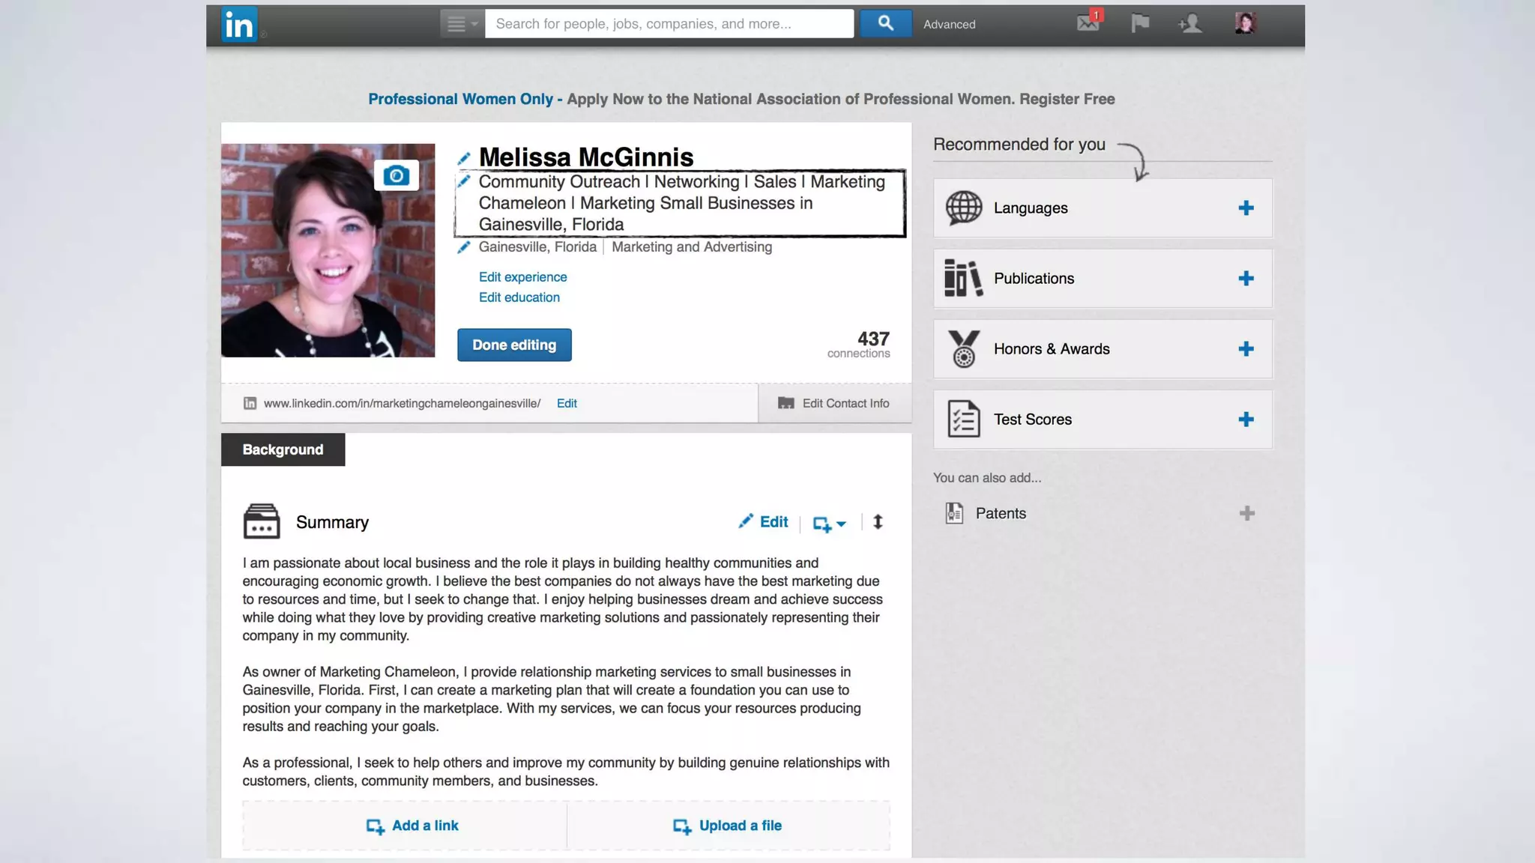Open search category dropdown beside search box
The image size is (1535, 863).
(462, 24)
